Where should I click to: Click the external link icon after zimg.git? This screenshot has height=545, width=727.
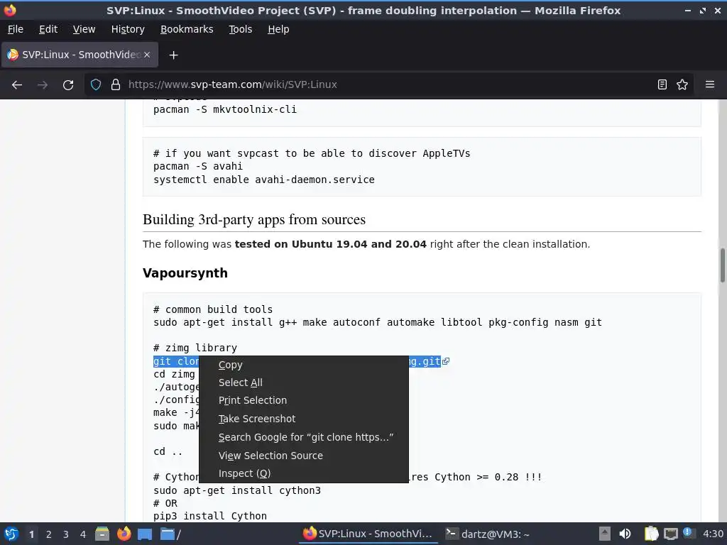coord(446,361)
